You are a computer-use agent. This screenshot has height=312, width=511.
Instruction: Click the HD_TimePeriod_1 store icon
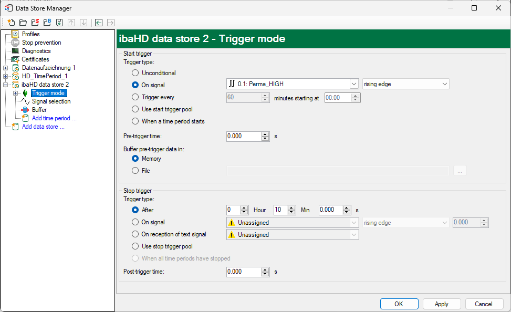tap(15, 76)
